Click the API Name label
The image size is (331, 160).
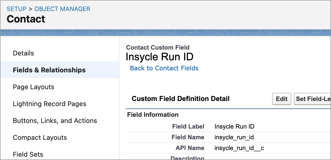190,148
